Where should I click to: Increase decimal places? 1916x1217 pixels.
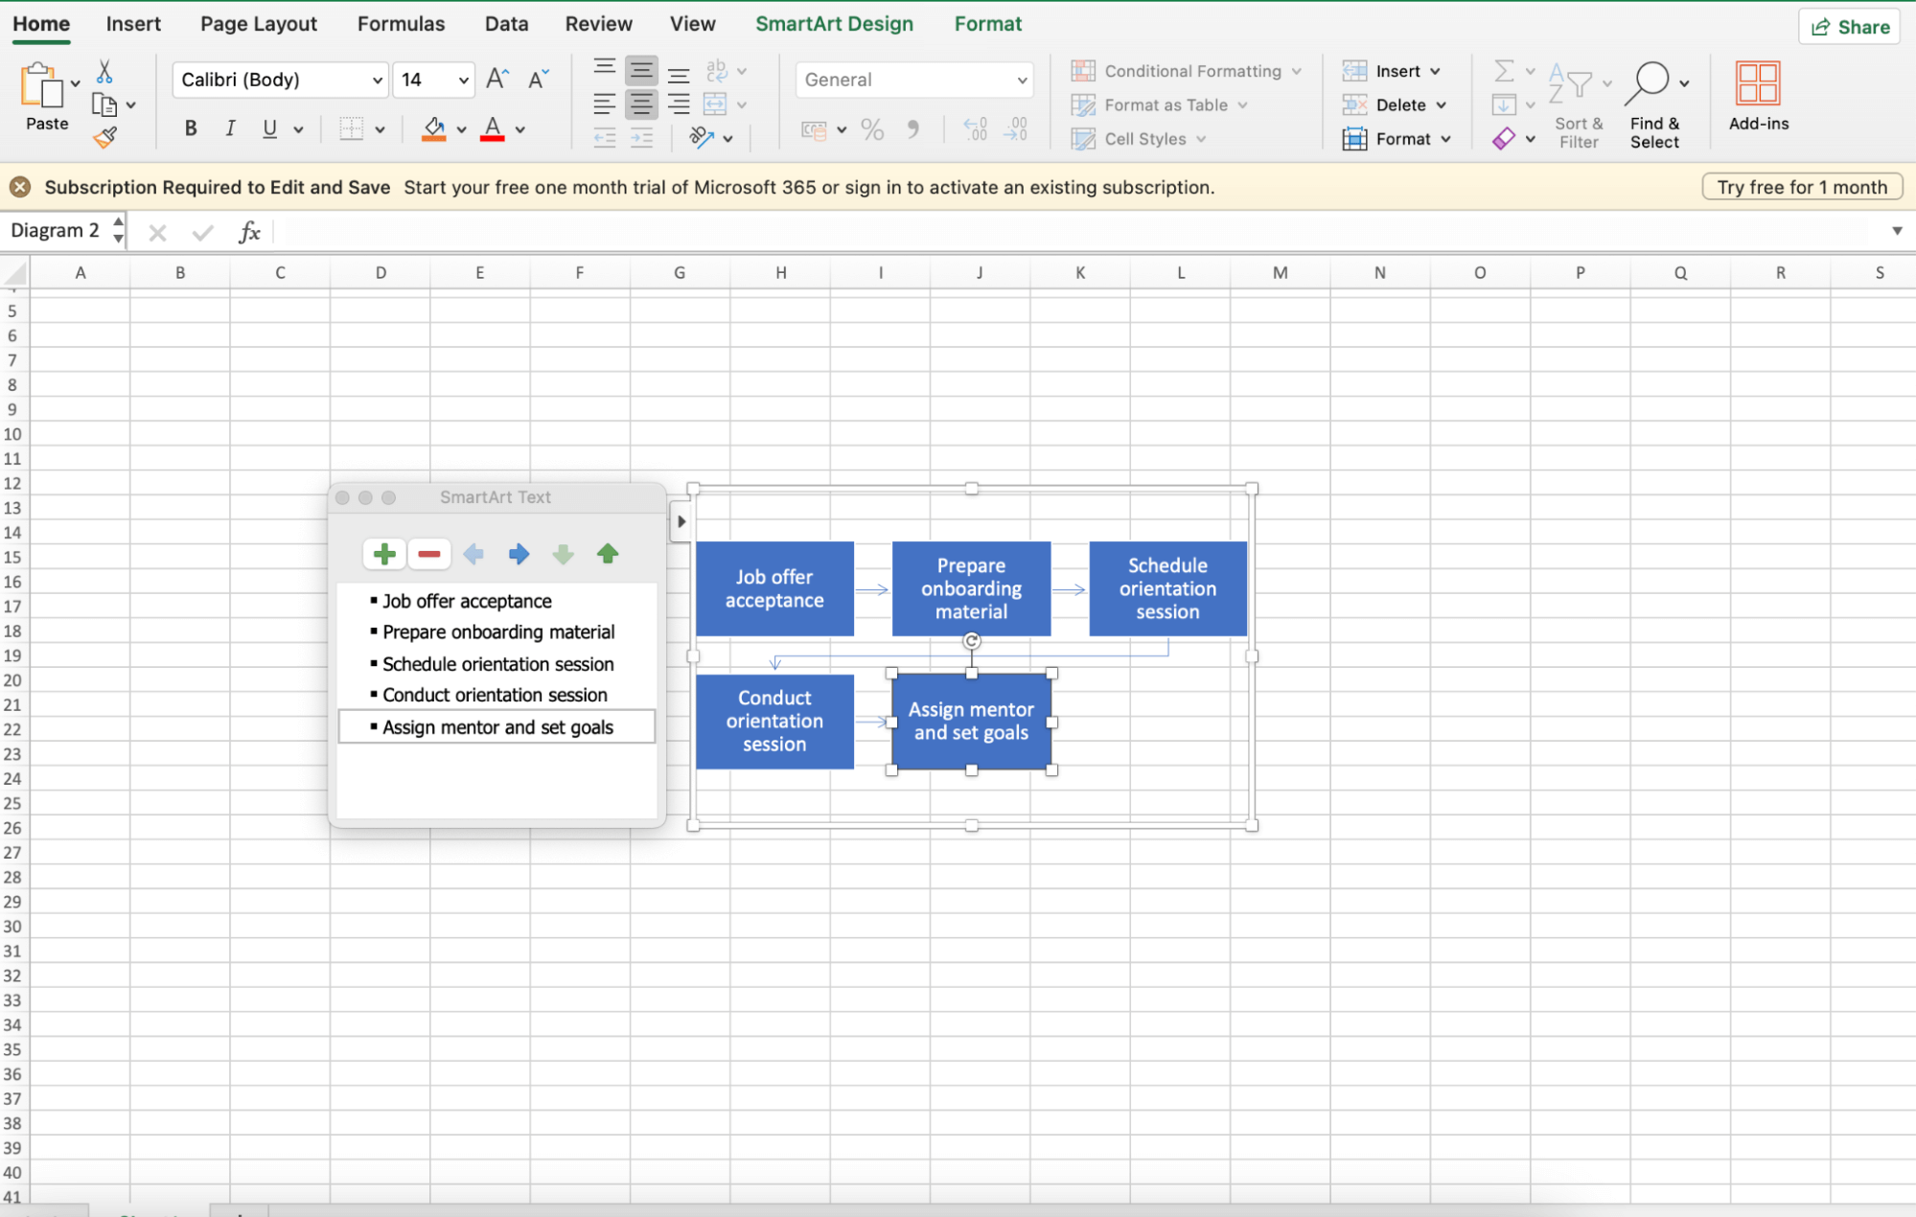975,129
